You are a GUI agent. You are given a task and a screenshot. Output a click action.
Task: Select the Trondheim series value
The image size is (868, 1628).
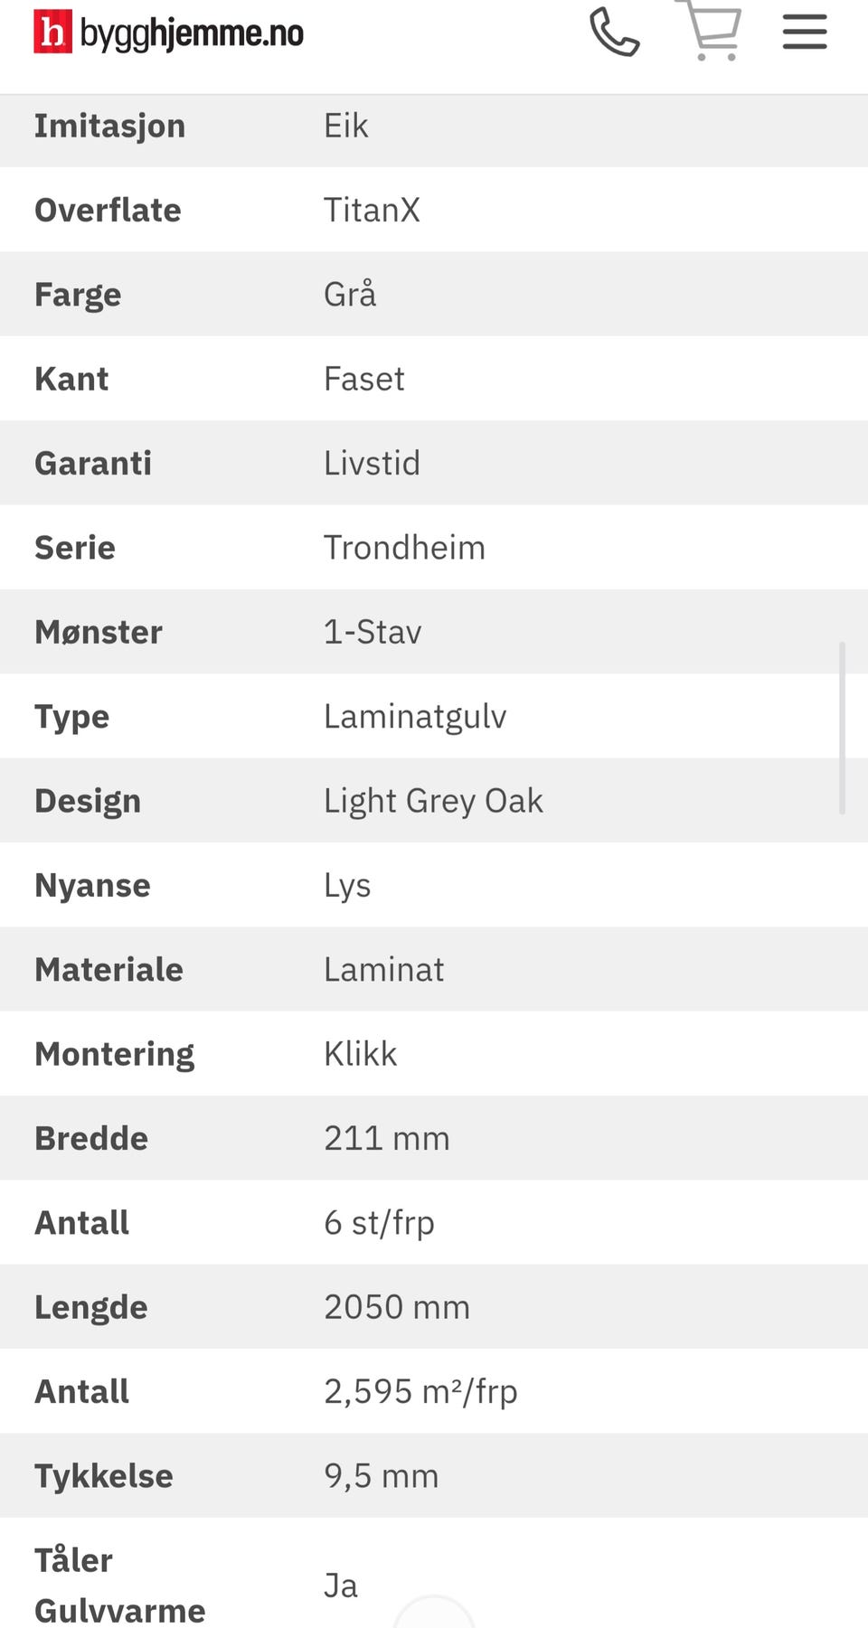point(404,548)
